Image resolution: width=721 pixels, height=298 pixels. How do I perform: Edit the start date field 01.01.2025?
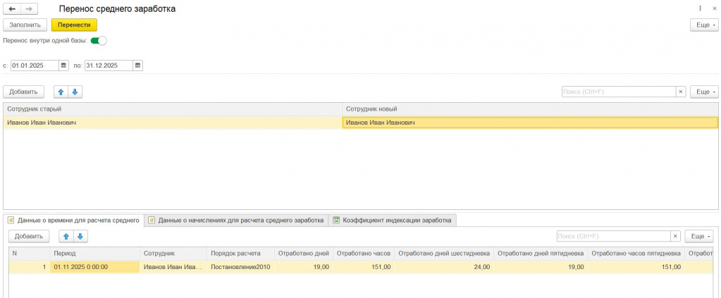point(35,66)
